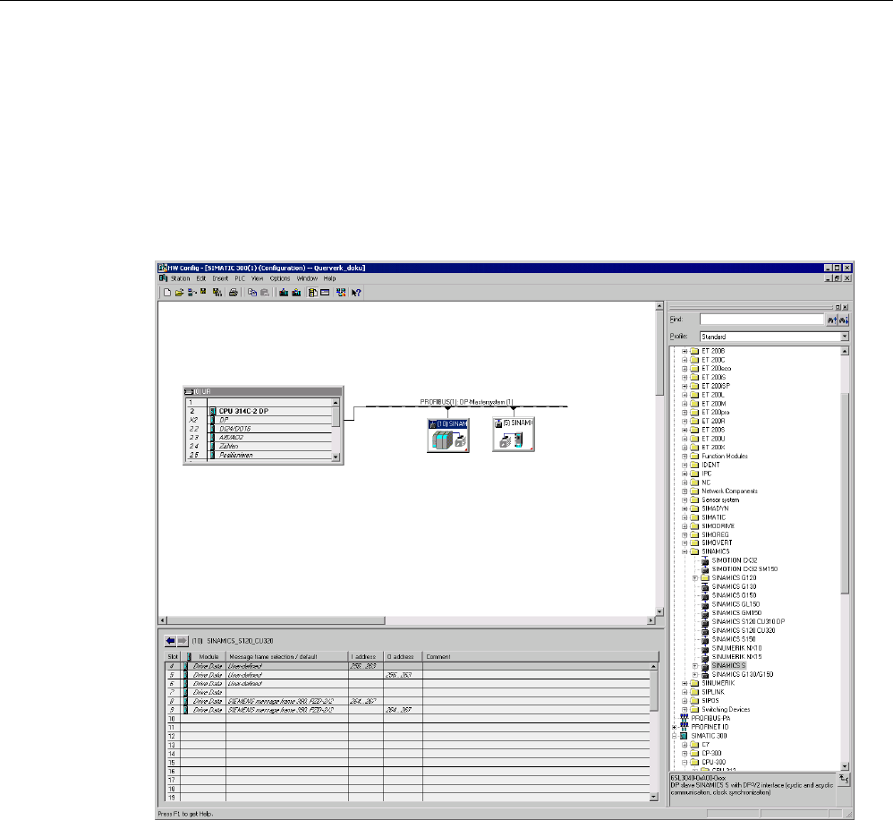Click the station window horizontal scrollbar

tap(406, 620)
